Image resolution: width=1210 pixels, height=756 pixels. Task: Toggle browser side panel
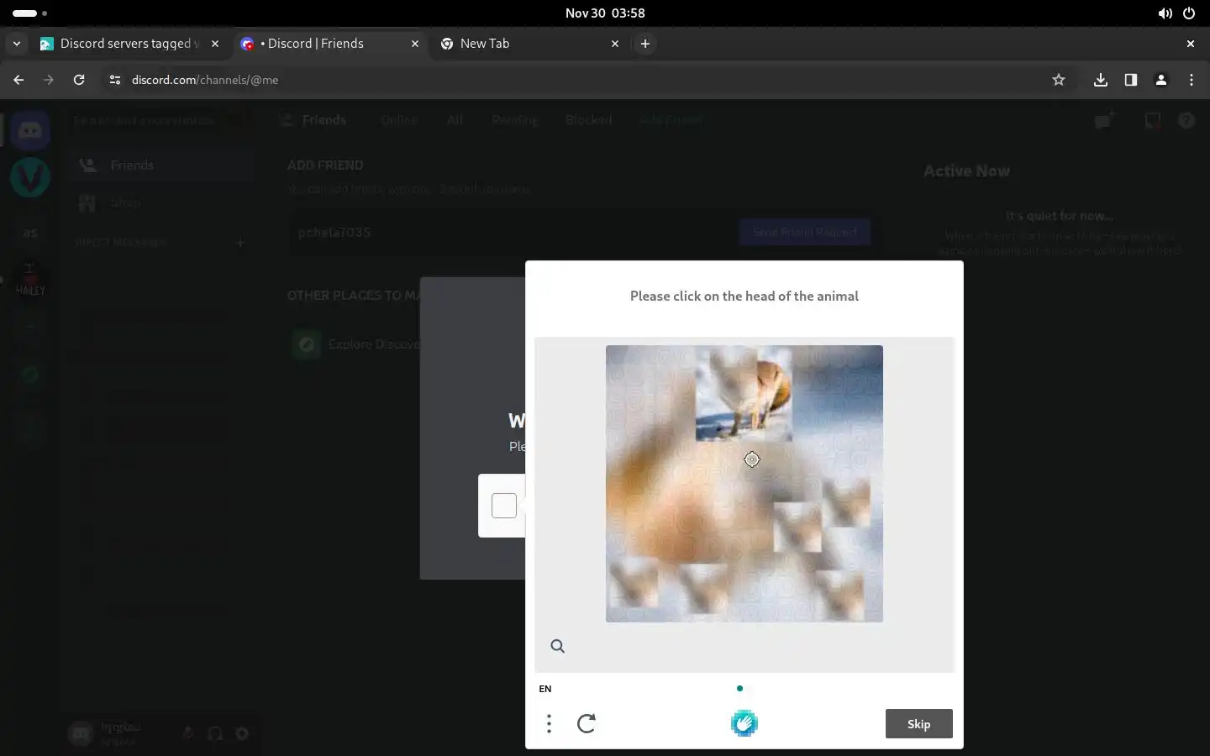click(1130, 80)
